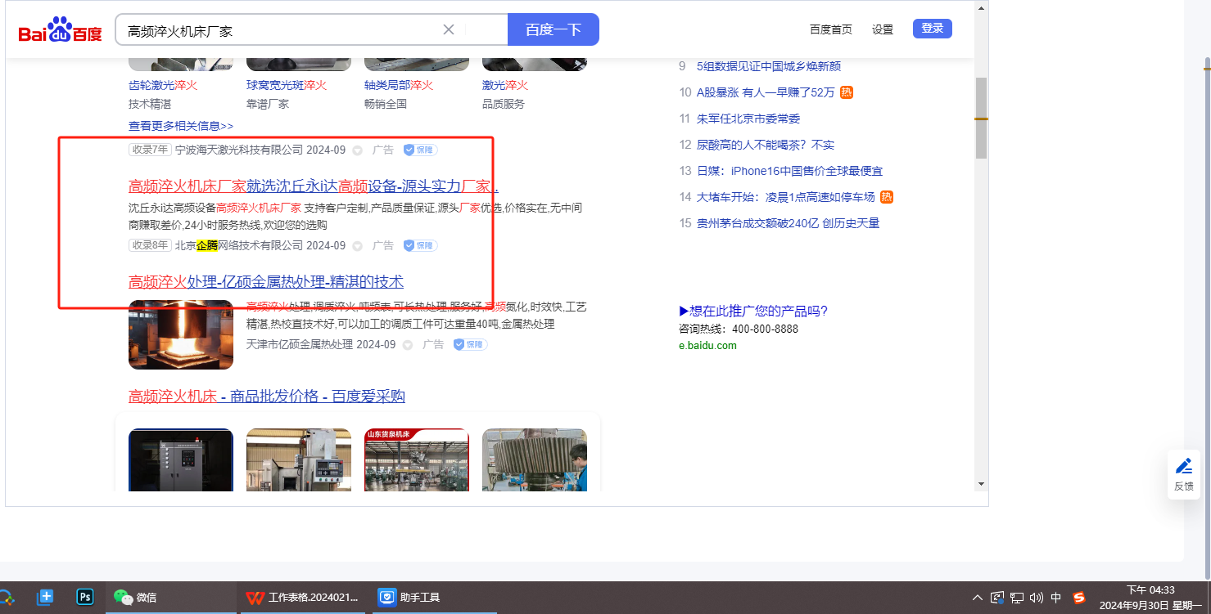Click the 保障 shield badge on 天津市亿硕 ad

coord(470,345)
